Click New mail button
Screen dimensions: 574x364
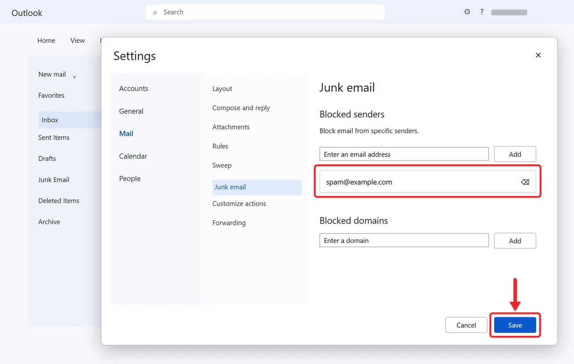pos(52,74)
